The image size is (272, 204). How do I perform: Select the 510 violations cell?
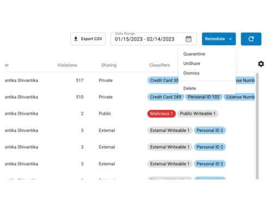(x=79, y=97)
